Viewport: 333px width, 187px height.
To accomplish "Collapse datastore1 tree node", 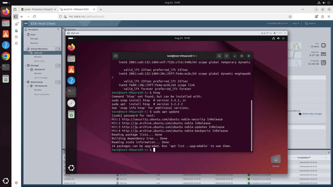I will coord(28,69).
